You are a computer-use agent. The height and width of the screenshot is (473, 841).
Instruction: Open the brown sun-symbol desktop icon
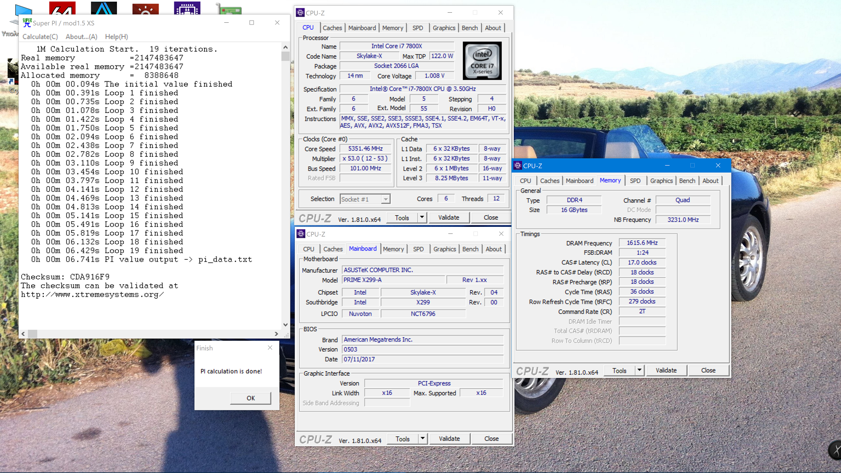coord(145,9)
